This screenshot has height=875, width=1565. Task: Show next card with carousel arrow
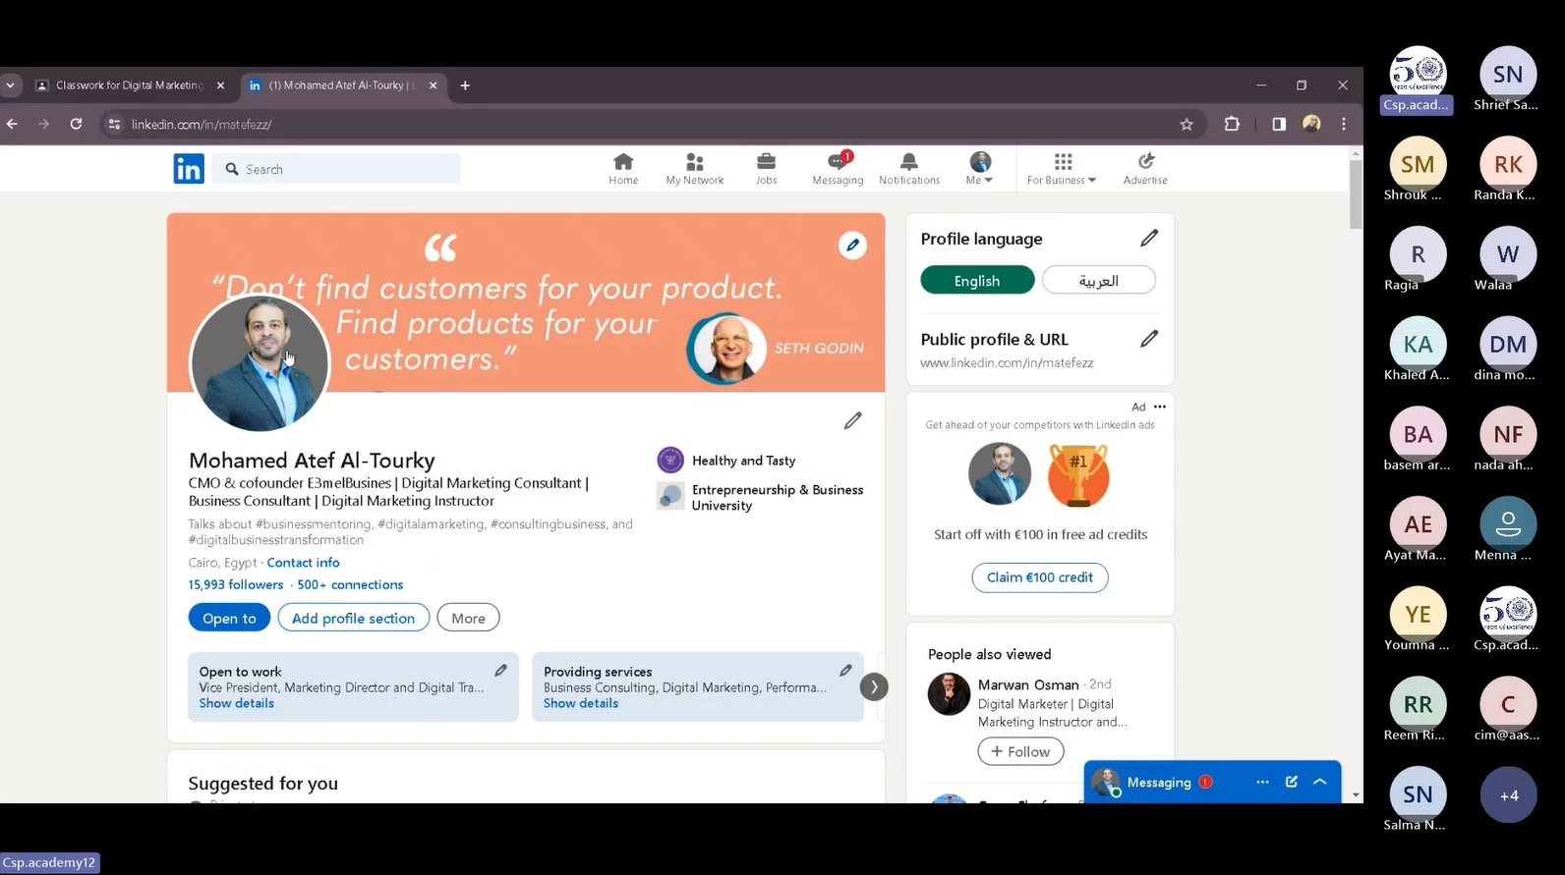click(x=874, y=686)
